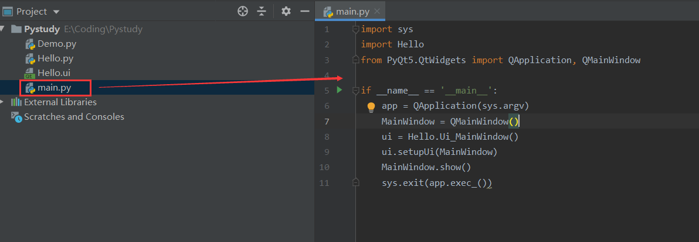
Task: Toggle code fold marker at line 1
Action: [x=355, y=29]
